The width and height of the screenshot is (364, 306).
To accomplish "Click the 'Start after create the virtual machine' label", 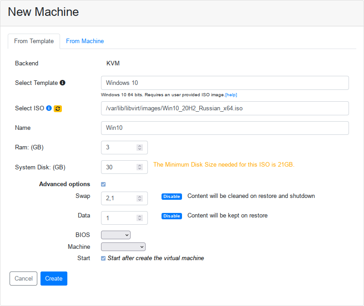I will tap(156, 258).
